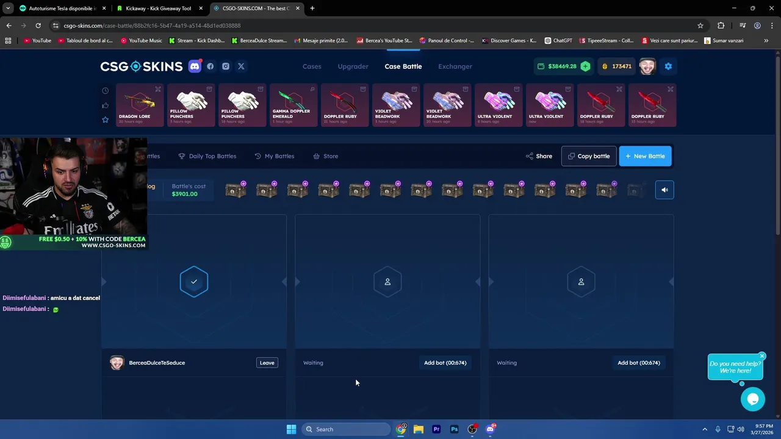
Task: Open My Battles tab
Action: tap(274, 156)
